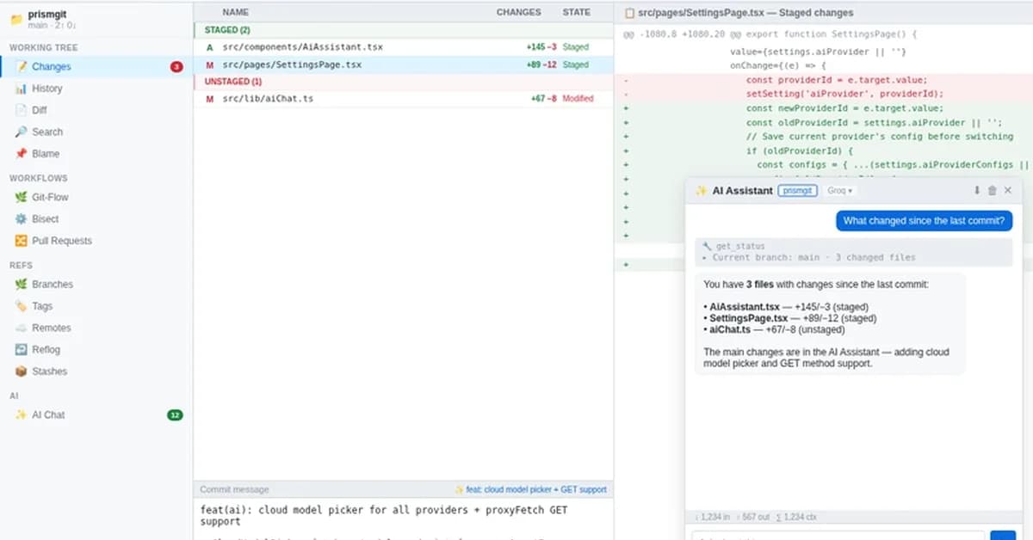Apply suggested 'feat: cloud model picker + GET support'
The width and height of the screenshot is (1033, 540).
coord(530,489)
